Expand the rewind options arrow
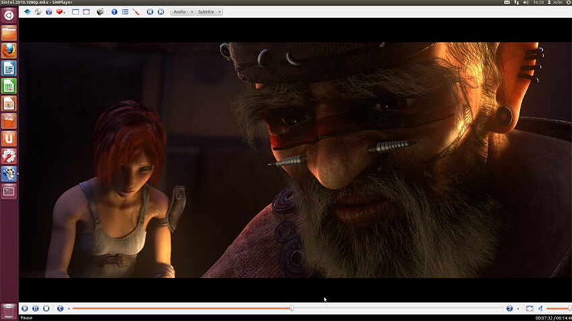572x321 pixels. pyautogui.click(x=69, y=309)
